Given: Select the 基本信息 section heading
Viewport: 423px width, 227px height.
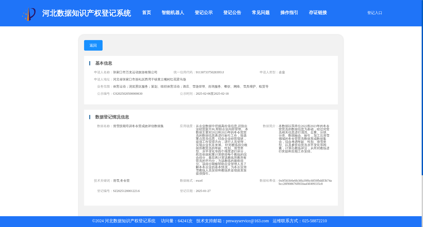Looking at the screenshot, I should 104,63.
